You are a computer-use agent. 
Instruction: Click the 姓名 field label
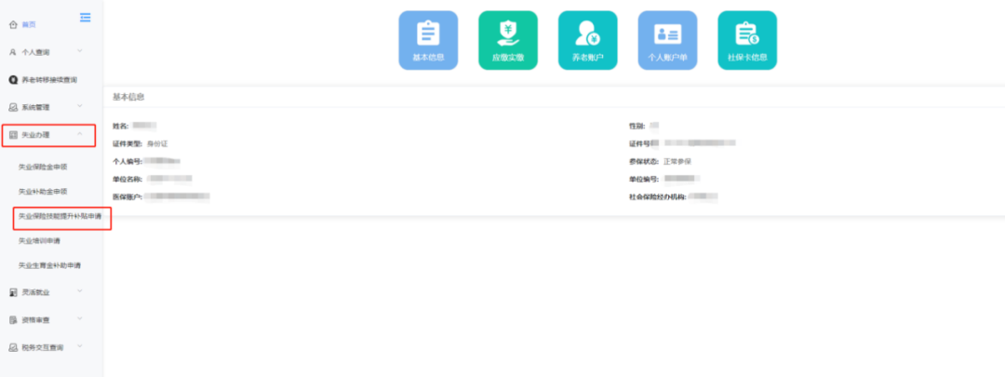(x=121, y=126)
